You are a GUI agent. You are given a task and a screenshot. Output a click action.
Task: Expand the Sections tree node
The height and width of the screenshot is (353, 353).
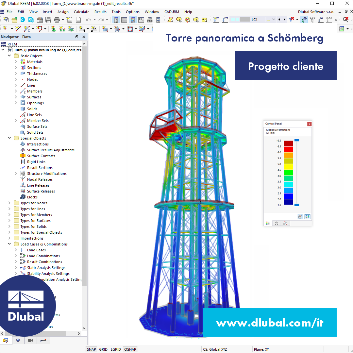coord(16,67)
